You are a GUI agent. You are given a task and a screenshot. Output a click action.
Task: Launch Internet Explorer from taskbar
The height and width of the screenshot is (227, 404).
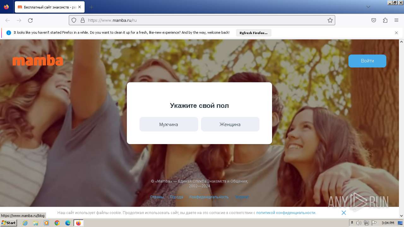coord(25,223)
